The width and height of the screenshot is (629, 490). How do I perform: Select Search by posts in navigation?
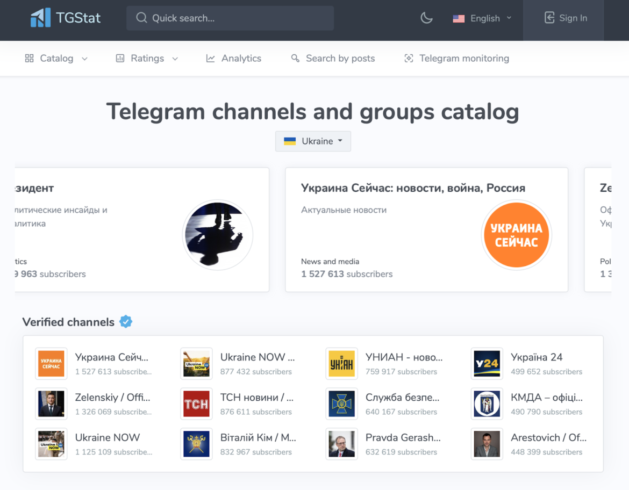click(332, 58)
